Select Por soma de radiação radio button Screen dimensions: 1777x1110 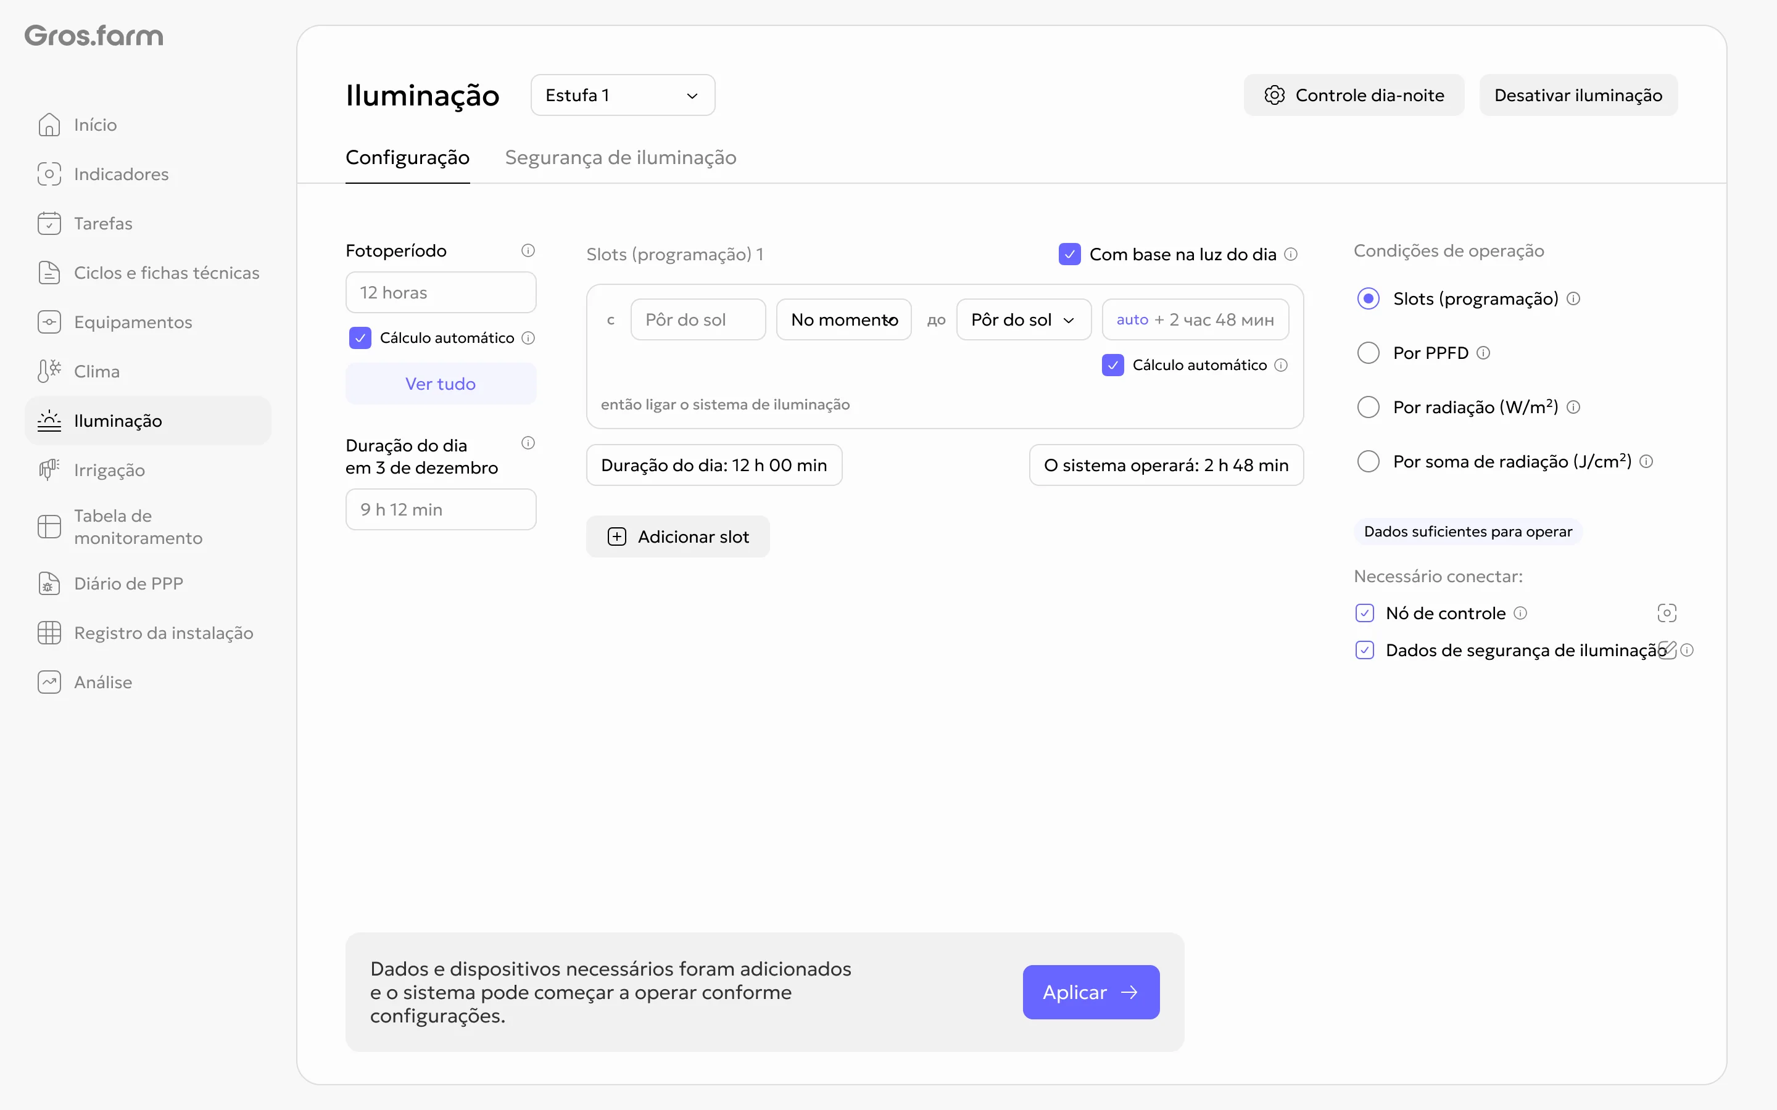(1368, 461)
